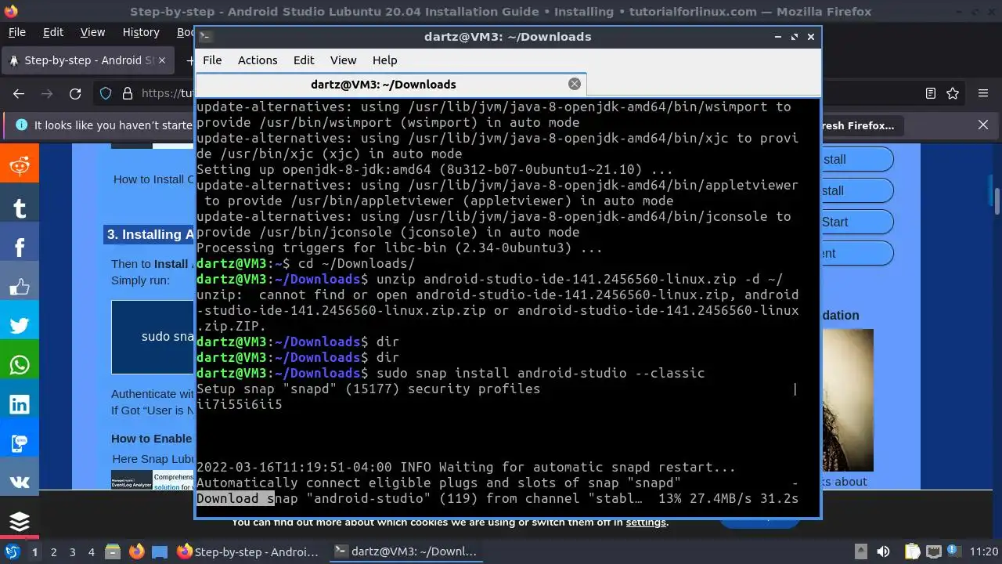
Task: Show desktop using taskbar icon
Action: [x=160, y=551]
